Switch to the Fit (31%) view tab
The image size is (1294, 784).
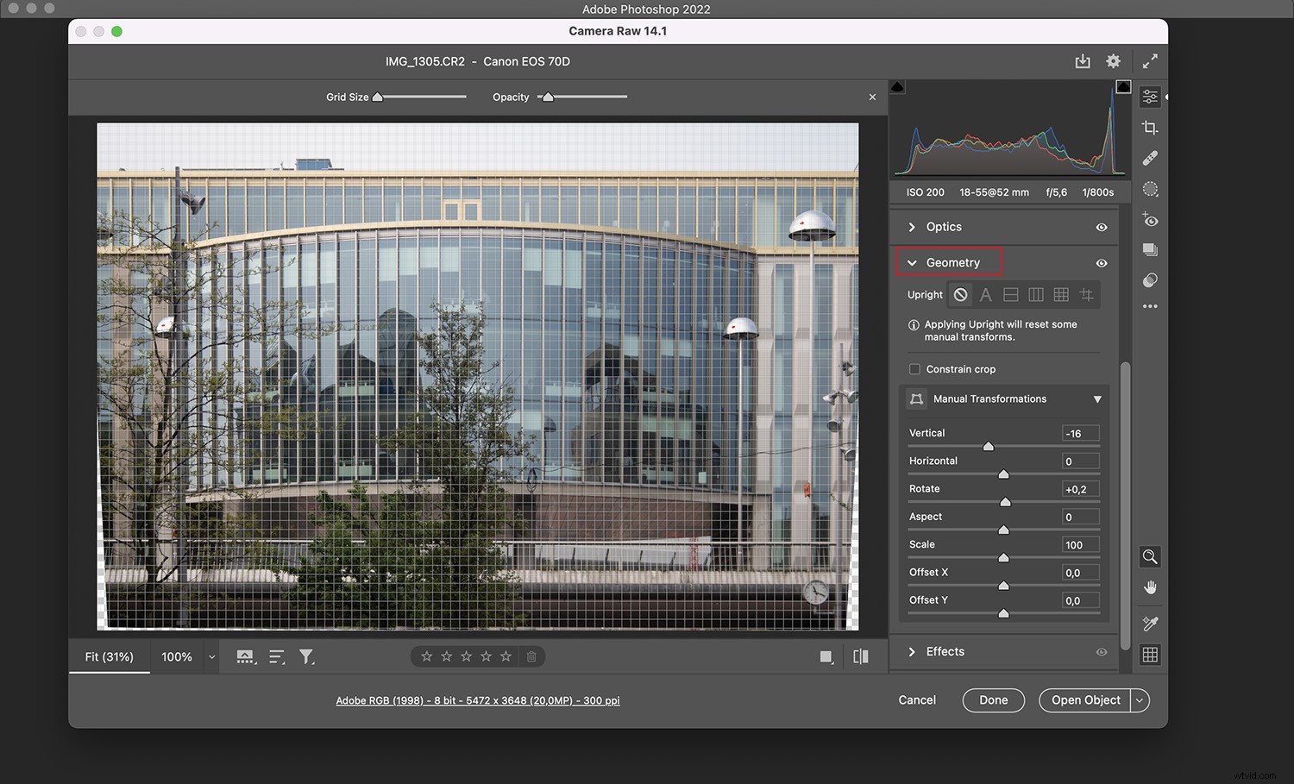(109, 656)
